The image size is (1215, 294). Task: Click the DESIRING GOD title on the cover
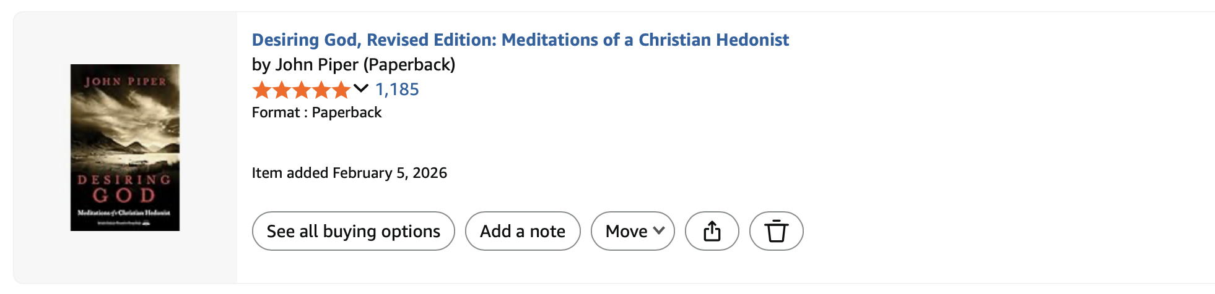(x=124, y=189)
